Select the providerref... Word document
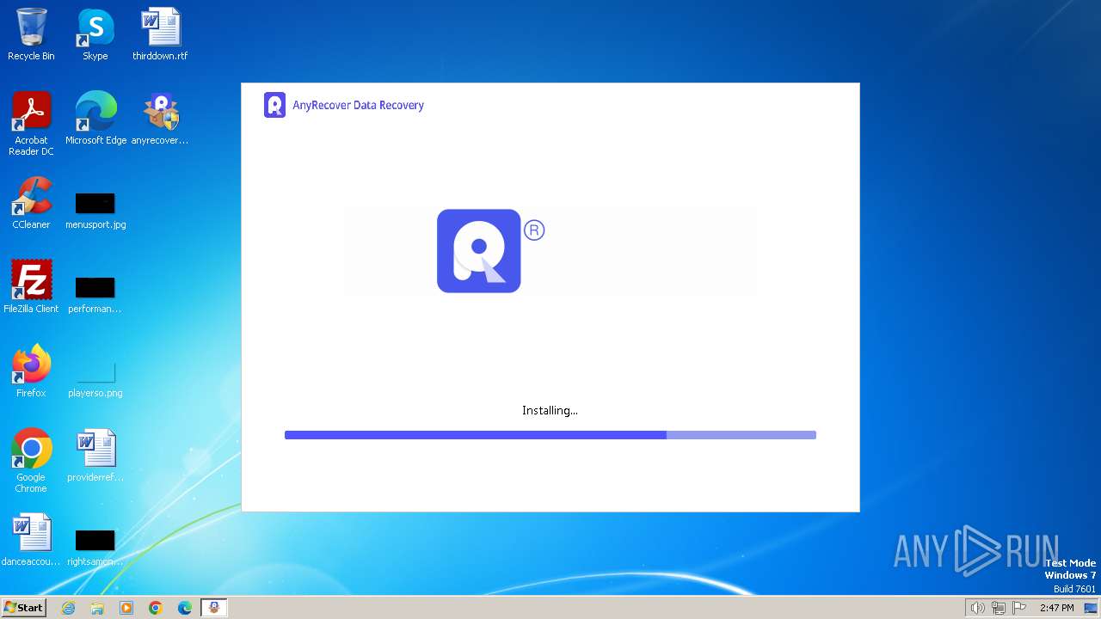1101x619 pixels. 95,456
